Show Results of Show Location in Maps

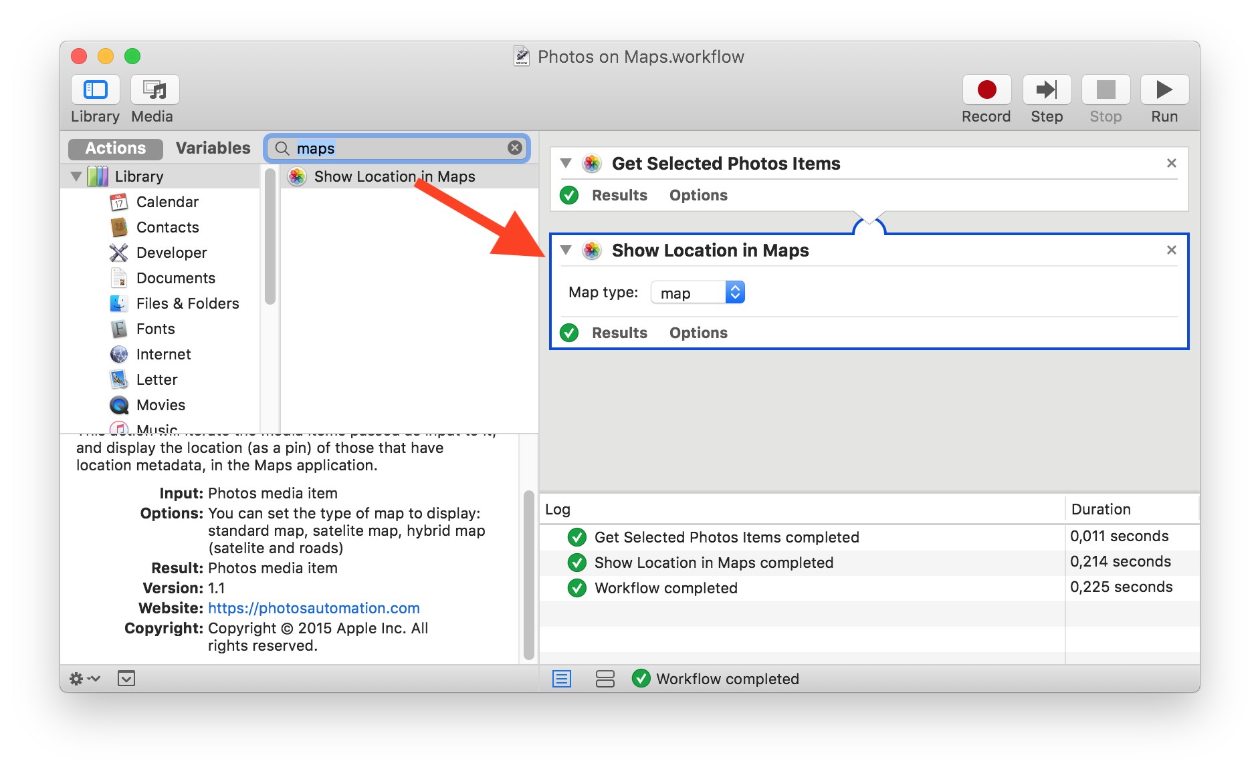pyautogui.click(x=619, y=333)
